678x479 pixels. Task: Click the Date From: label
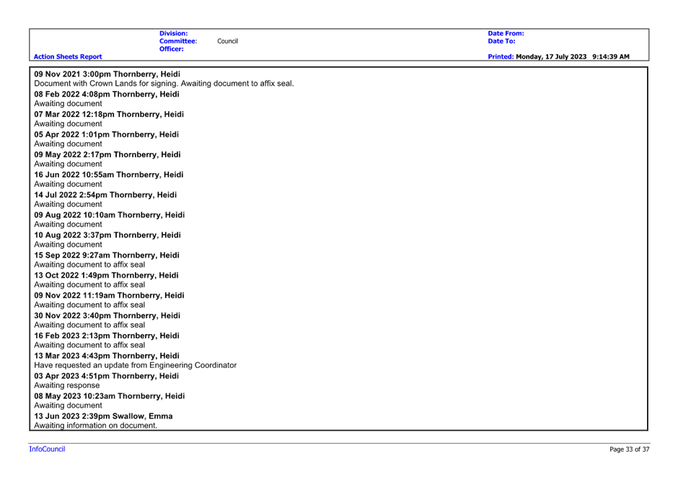(506, 33)
